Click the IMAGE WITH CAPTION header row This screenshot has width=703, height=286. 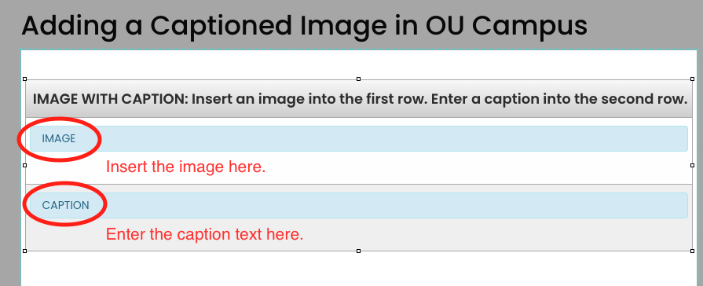pos(359,99)
